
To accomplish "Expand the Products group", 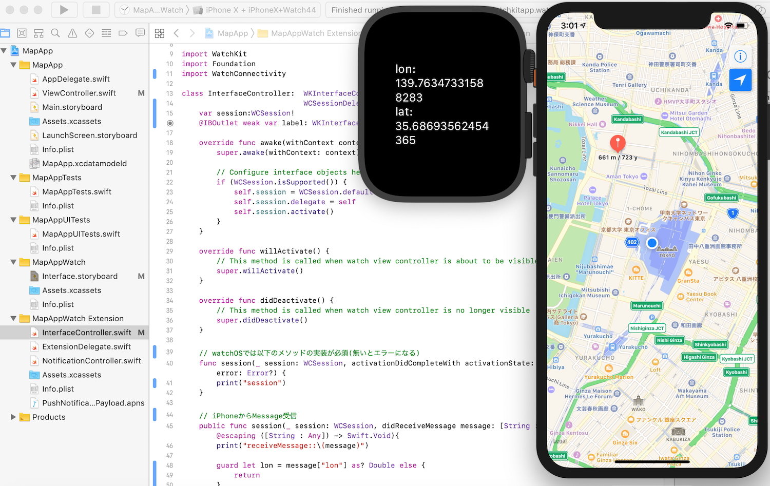I will [13, 417].
